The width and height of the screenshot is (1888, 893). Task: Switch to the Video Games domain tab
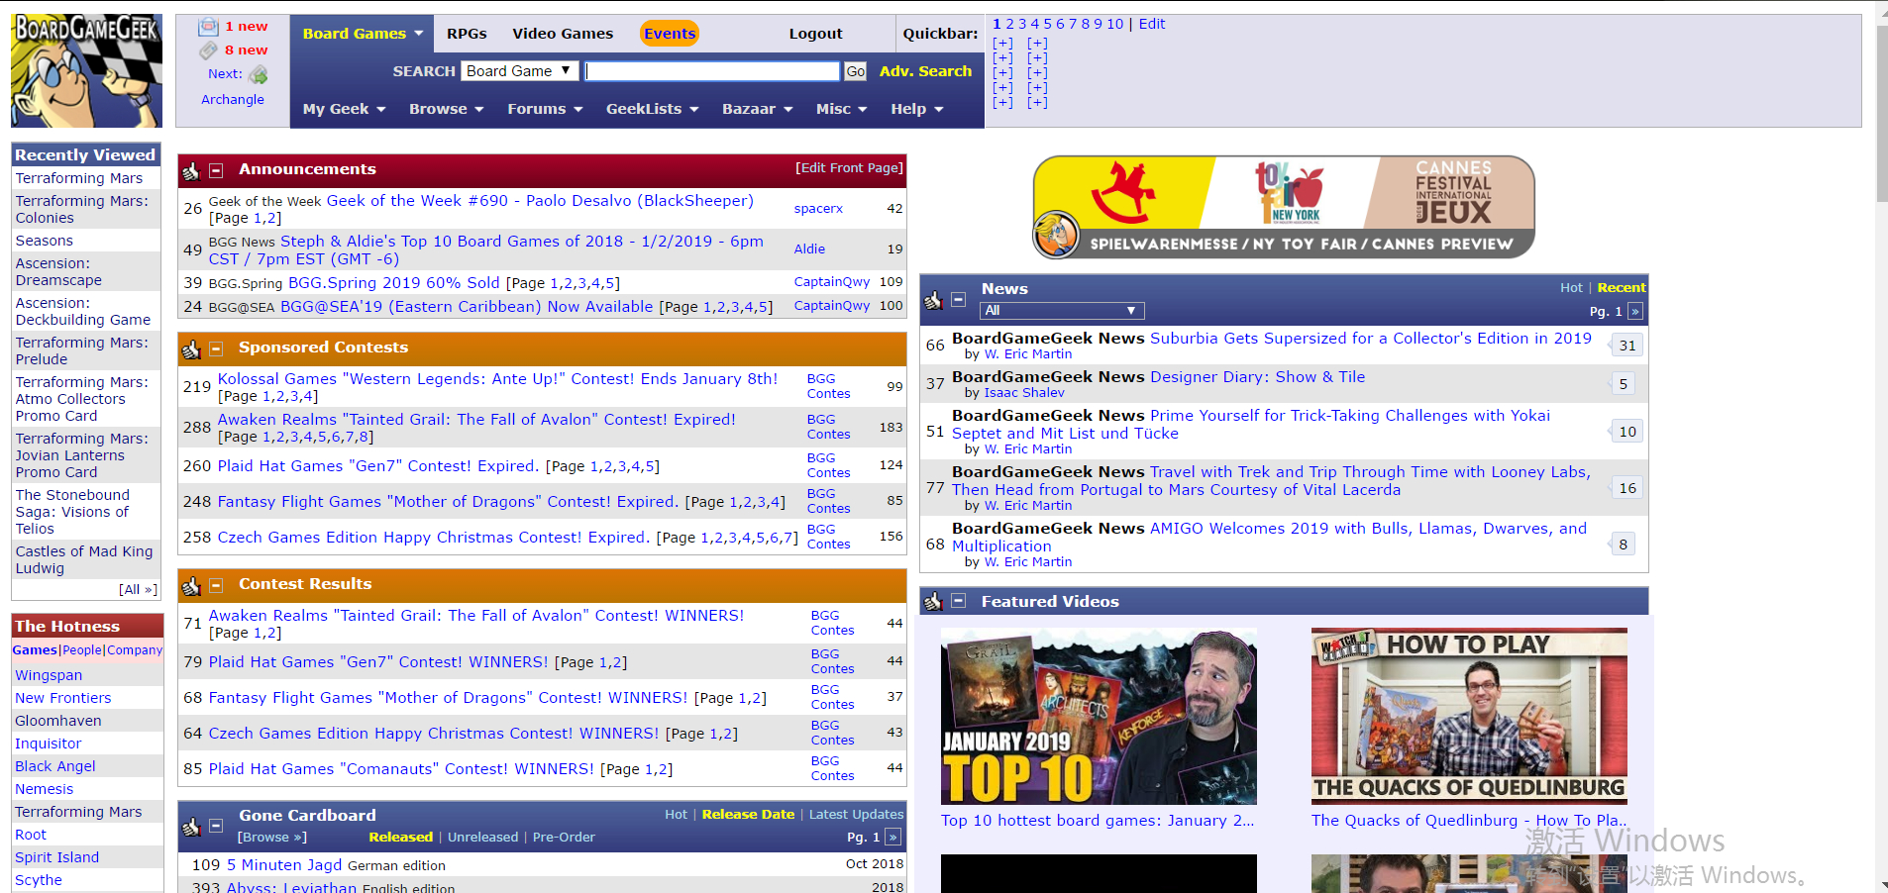[563, 34]
